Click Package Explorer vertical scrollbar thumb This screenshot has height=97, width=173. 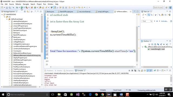click(x=42, y=34)
